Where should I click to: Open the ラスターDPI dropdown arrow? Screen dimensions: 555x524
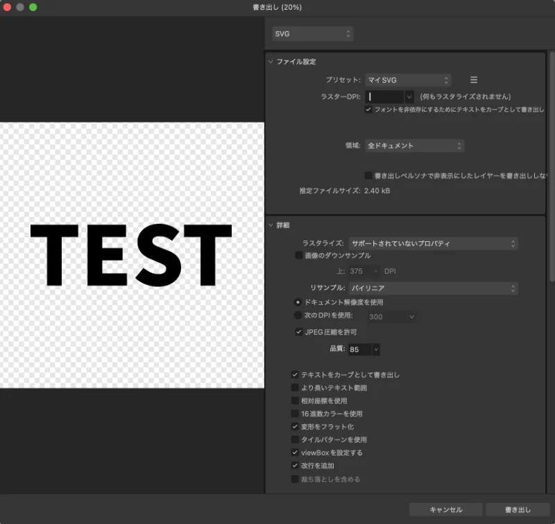(409, 96)
